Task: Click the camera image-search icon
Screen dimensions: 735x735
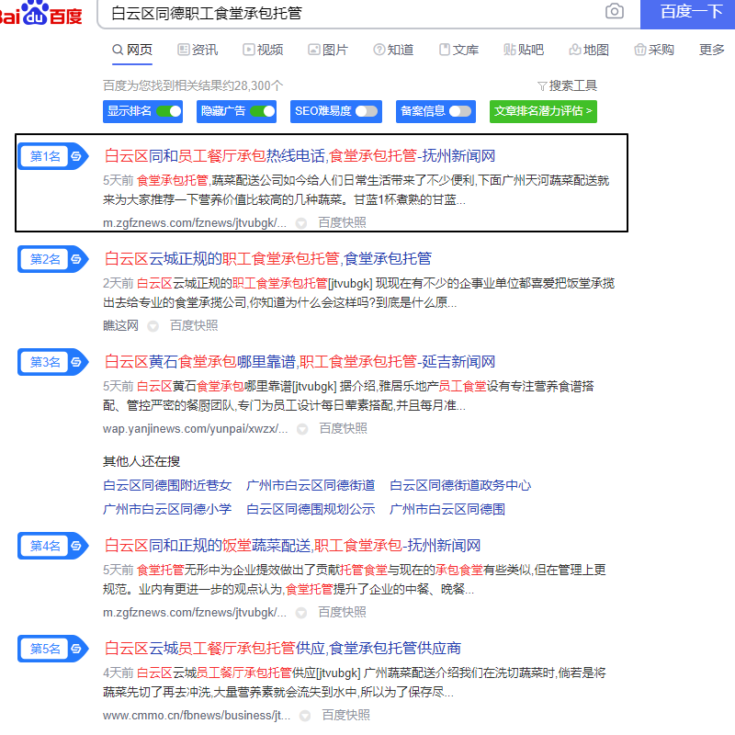Action: point(614,11)
